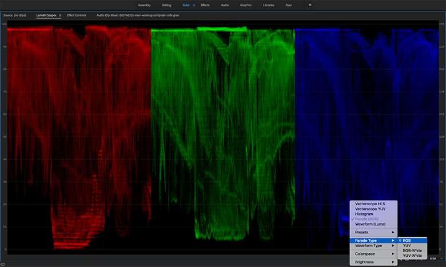This screenshot has height=267, width=446.
Task: Switch to the Graphics workspace
Action: click(x=246, y=5)
